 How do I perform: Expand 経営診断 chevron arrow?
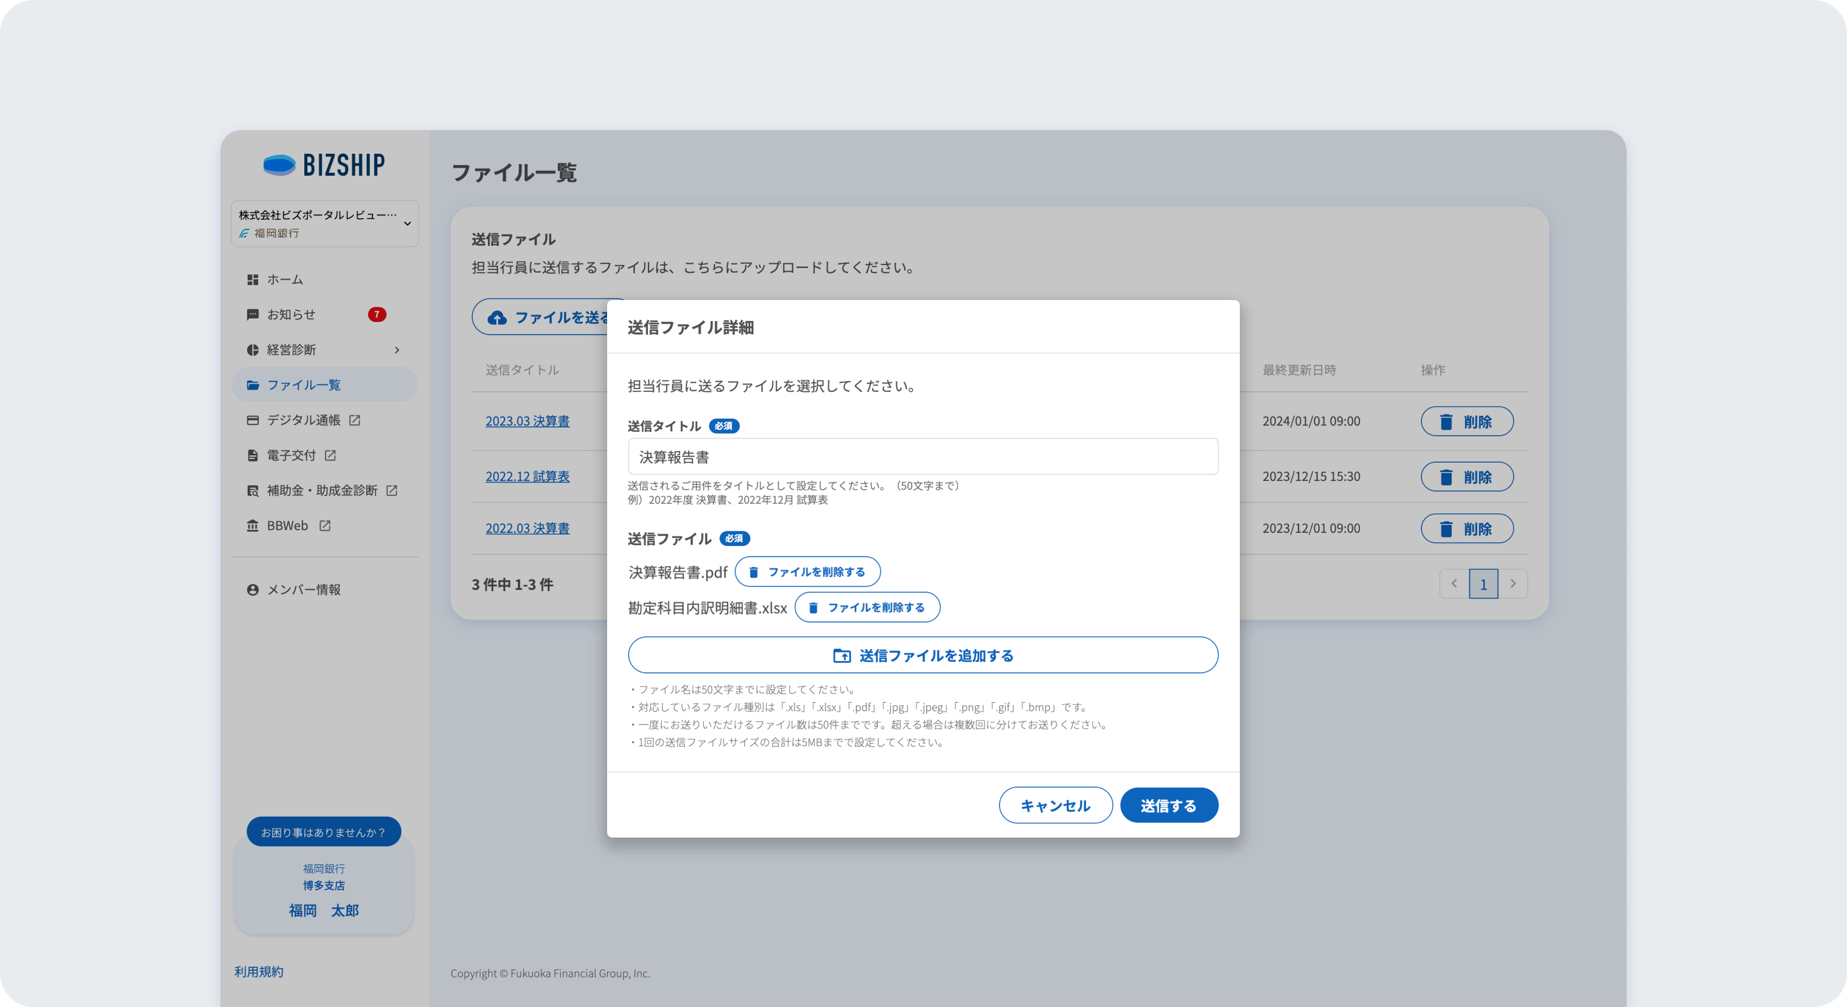397,350
